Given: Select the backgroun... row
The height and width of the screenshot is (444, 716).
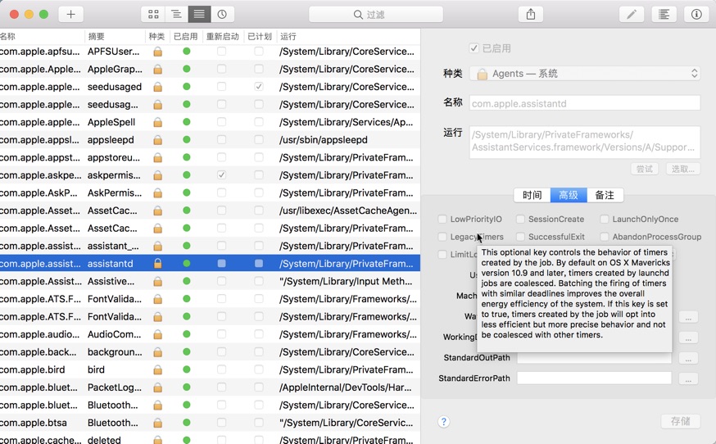Looking at the screenshot, I should click(210, 351).
